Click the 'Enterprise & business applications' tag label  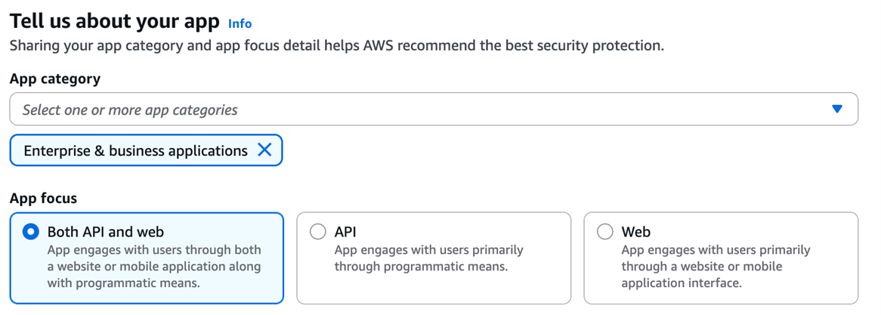135,151
